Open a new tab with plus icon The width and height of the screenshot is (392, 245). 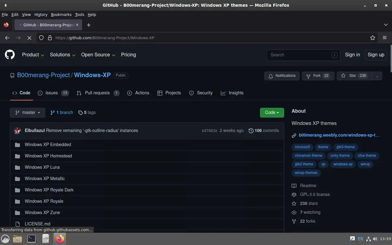(89, 25)
